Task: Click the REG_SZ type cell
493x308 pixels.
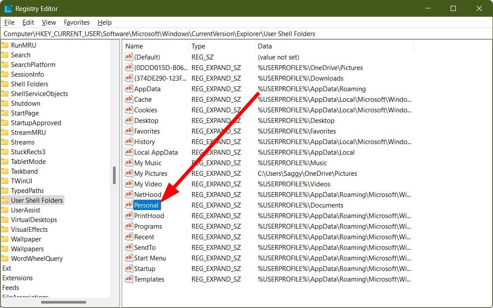Action: pyautogui.click(x=203, y=57)
